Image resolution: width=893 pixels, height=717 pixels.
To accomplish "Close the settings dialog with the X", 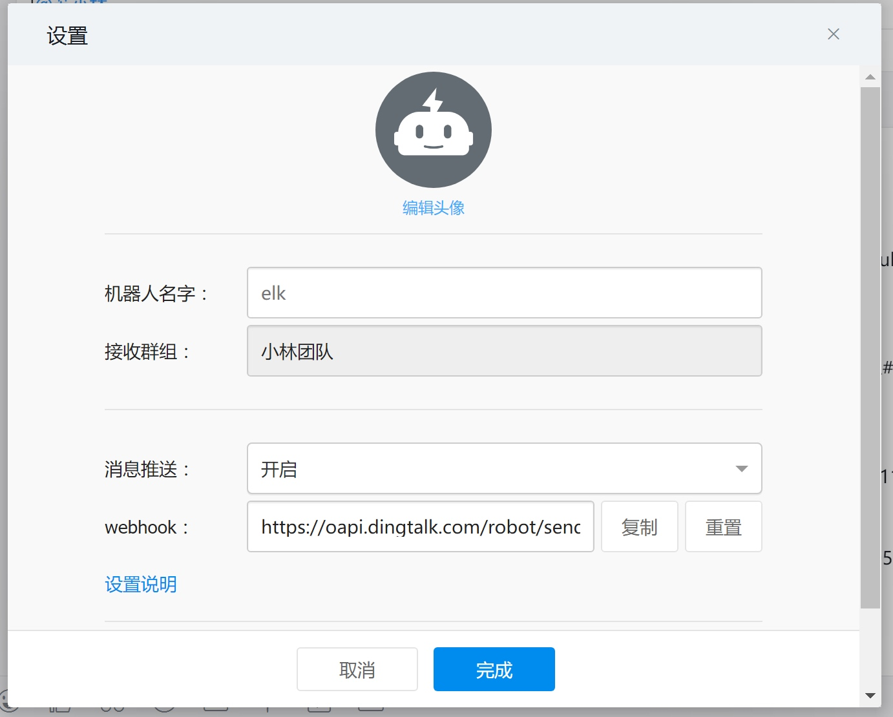I will coord(834,34).
